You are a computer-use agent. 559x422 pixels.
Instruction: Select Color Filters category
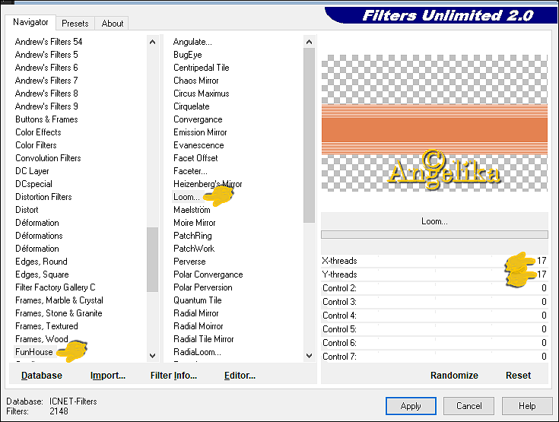click(36, 145)
